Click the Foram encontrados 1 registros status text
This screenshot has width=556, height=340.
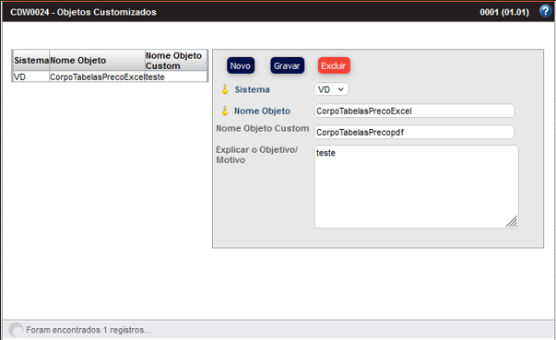89,330
